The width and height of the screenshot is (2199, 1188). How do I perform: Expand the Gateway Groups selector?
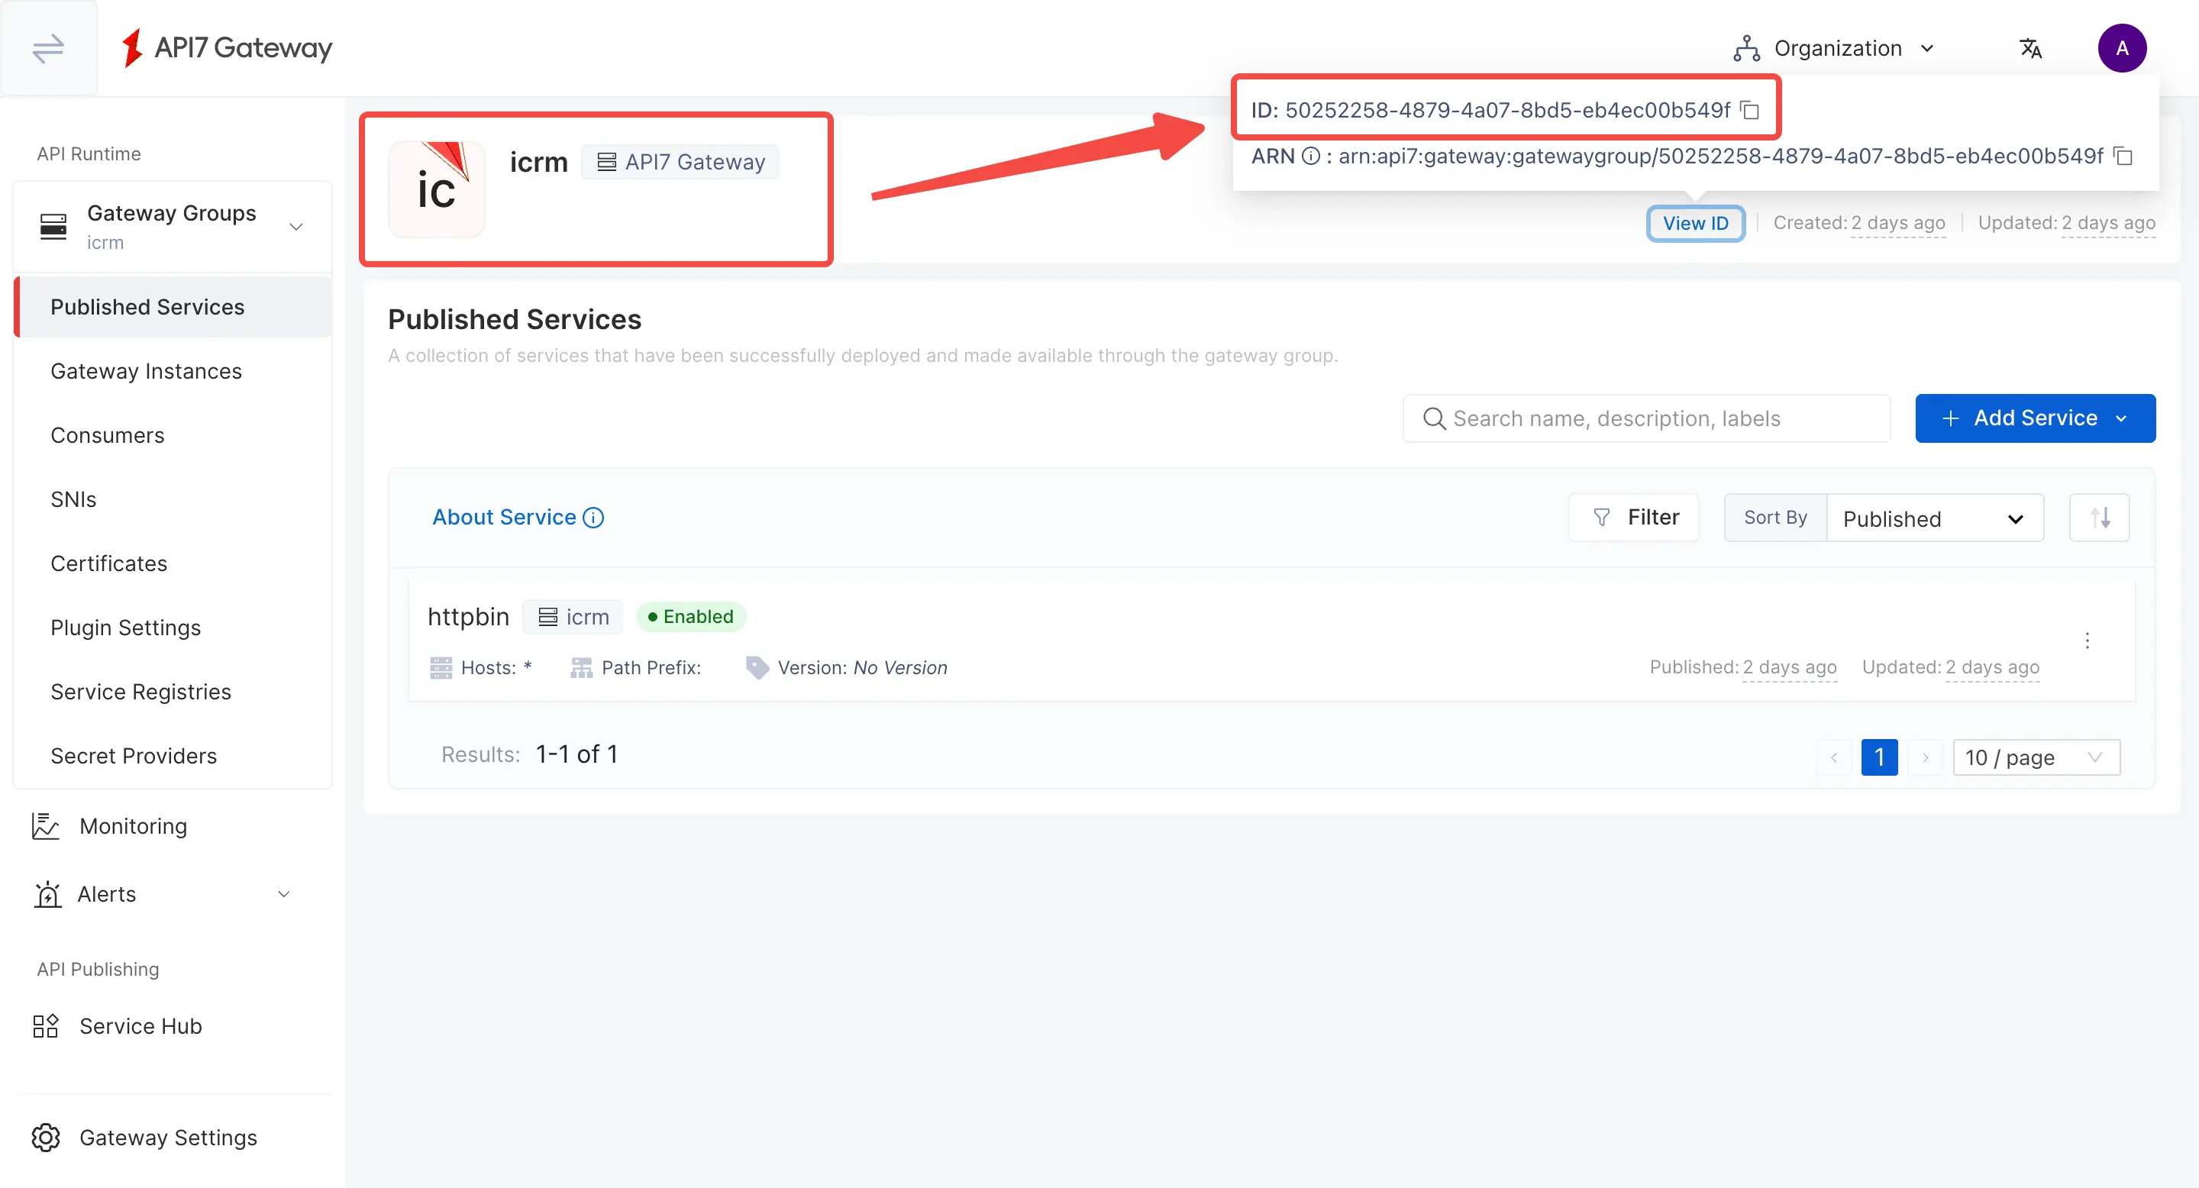296,226
